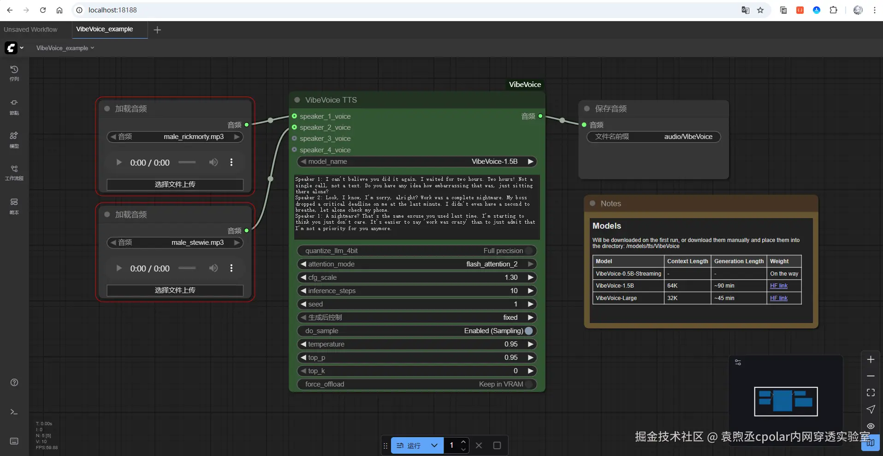Play the male_stewie.mp3 audio
The image size is (883, 456).
click(119, 268)
